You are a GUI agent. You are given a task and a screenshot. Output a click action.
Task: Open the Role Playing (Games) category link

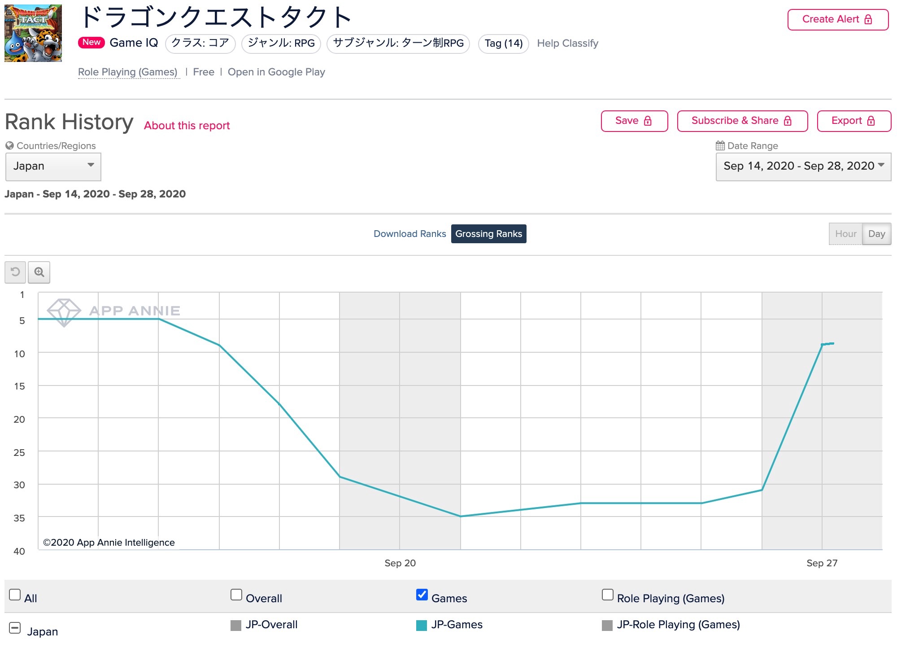(128, 72)
